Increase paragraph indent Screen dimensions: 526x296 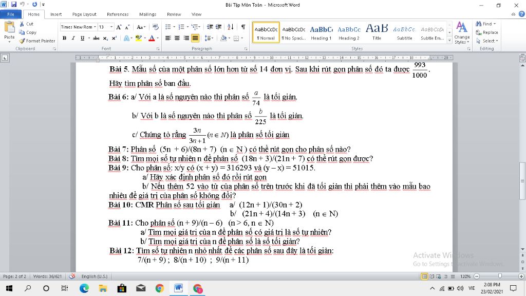pos(218,27)
